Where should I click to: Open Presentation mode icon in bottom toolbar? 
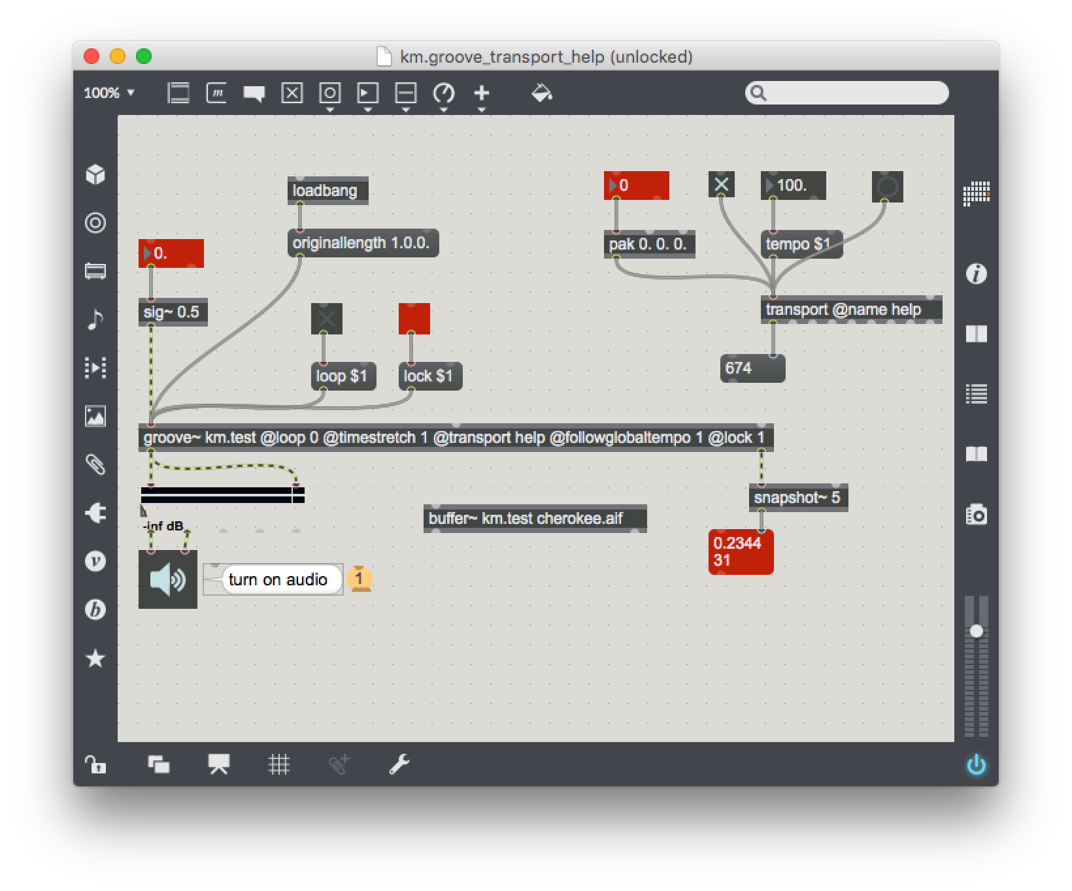(x=218, y=764)
